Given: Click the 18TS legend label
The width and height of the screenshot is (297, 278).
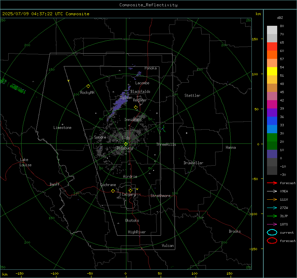Looking at the screenshot, I should pos(284,224).
